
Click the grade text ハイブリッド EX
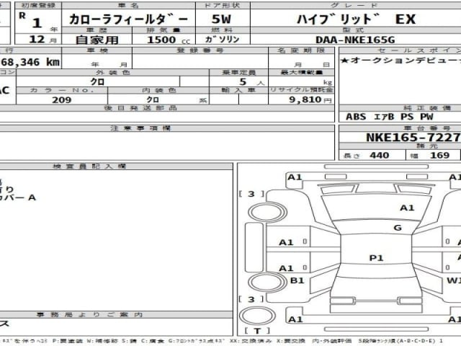click(356, 19)
